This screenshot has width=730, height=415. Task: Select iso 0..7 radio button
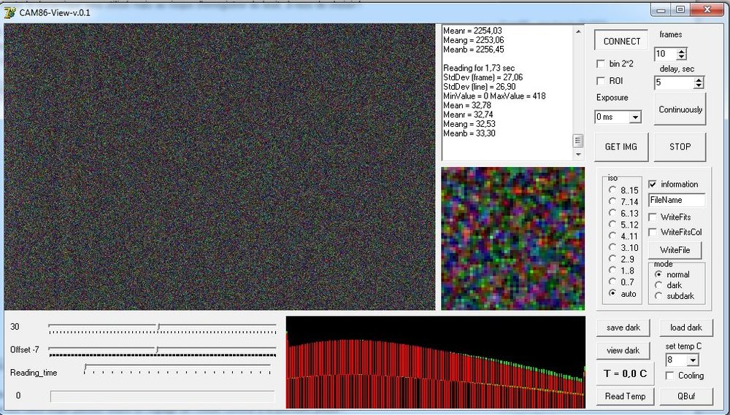612,282
